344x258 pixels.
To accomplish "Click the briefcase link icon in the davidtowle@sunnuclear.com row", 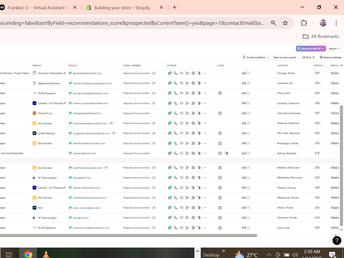I will pos(220,143).
